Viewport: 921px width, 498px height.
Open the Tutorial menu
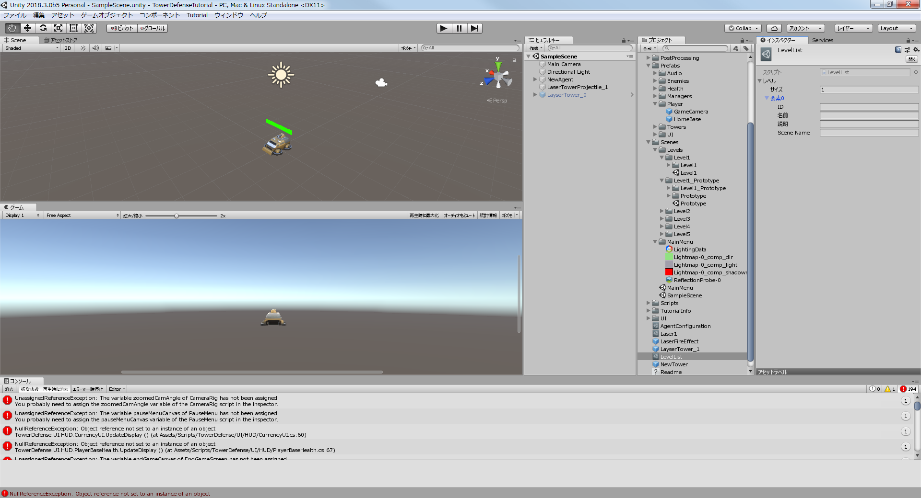[x=197, y=15]
